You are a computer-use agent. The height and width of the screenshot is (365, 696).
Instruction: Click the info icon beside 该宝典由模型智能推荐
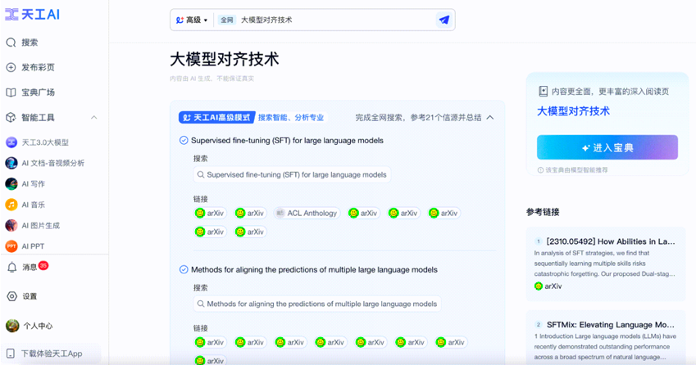click(x=540, y=170)
